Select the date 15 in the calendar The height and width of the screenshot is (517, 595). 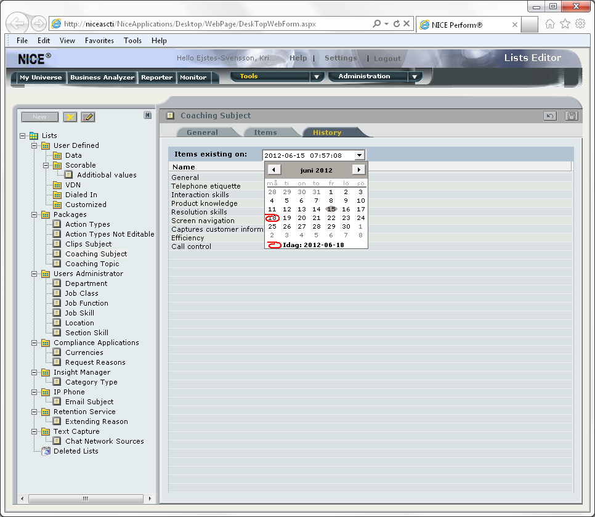331,209
